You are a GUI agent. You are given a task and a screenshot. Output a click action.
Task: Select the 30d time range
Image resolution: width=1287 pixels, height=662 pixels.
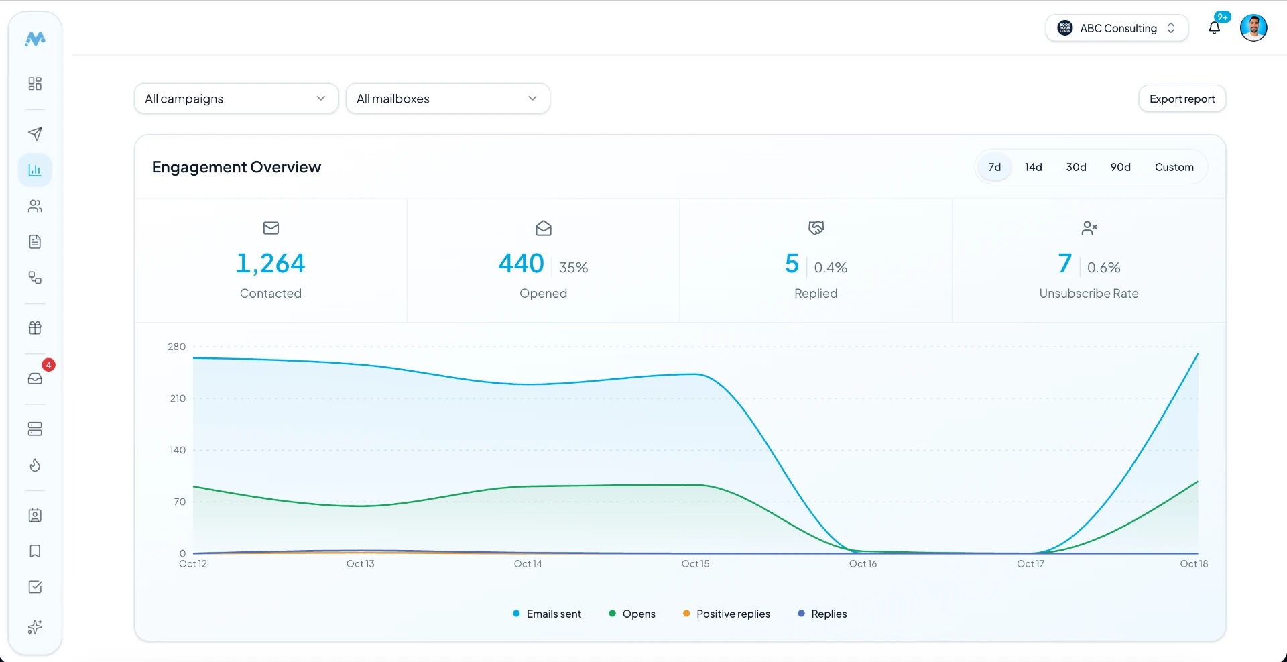pos(1076,167)
